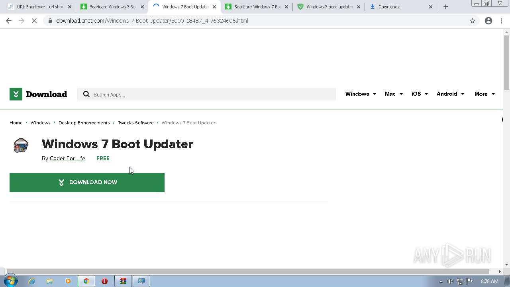
Task: Open the Desktop Enhancements breadcrumb link
Action: (x=84, y=123)
